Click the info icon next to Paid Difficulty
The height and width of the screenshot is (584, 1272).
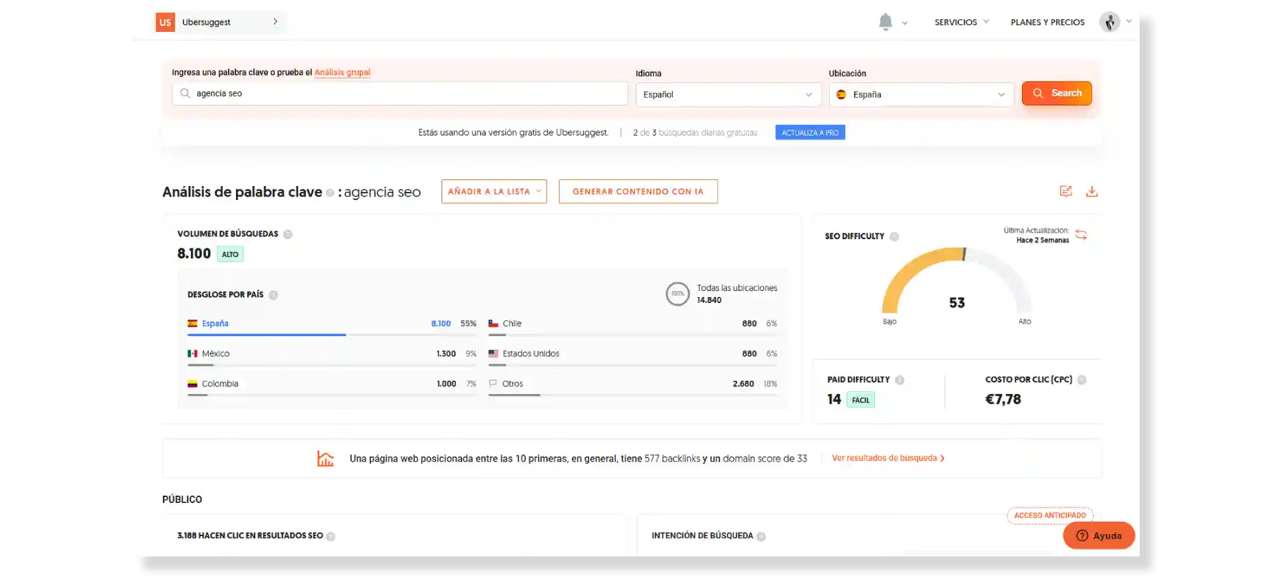click(x=900, y=380)
